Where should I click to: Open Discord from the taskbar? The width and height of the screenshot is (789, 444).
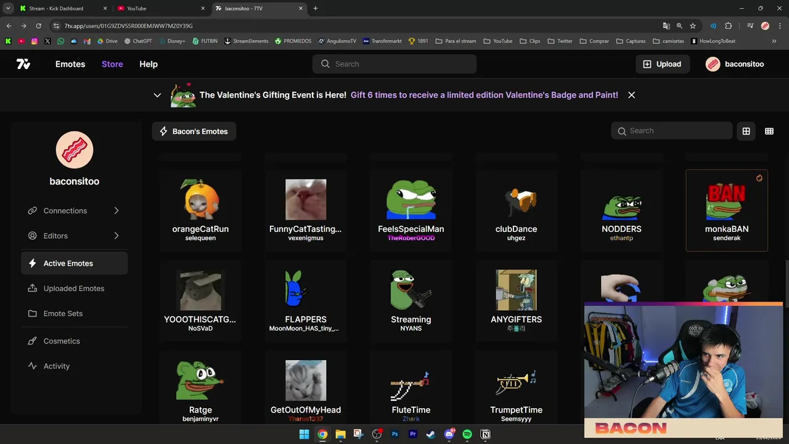click(449, 435)
